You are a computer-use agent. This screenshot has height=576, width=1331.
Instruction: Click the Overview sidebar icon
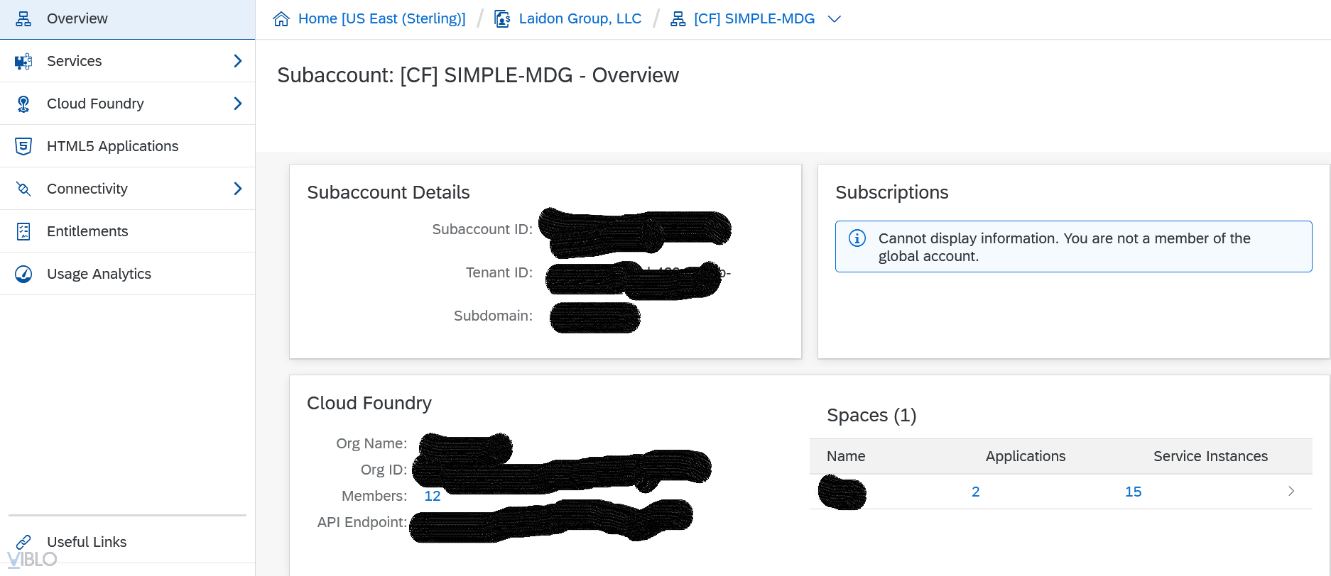23,18
